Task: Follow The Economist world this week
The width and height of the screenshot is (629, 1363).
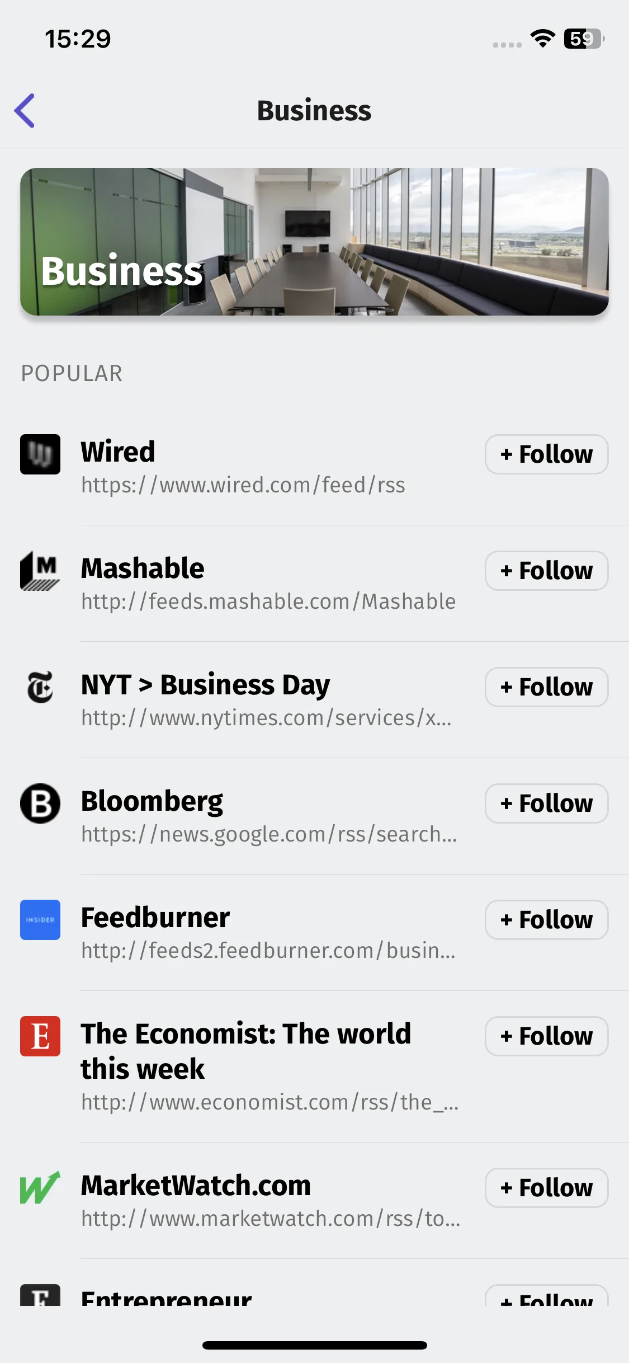Action: point(547,1036)
